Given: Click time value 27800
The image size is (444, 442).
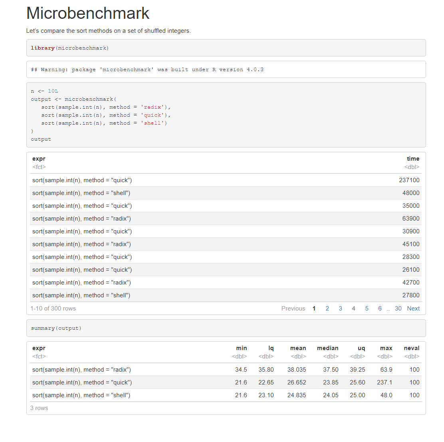Looking at the screenshot, I should (x=411, y=295).
